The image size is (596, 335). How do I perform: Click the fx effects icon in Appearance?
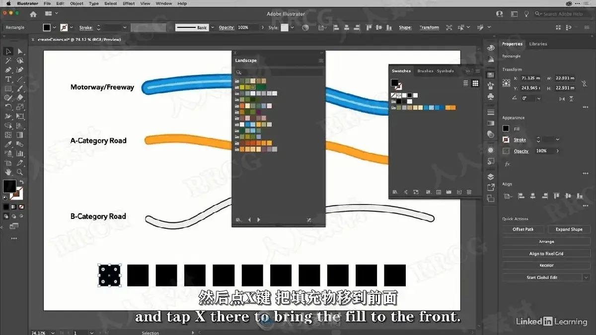(x=507, y=164)
